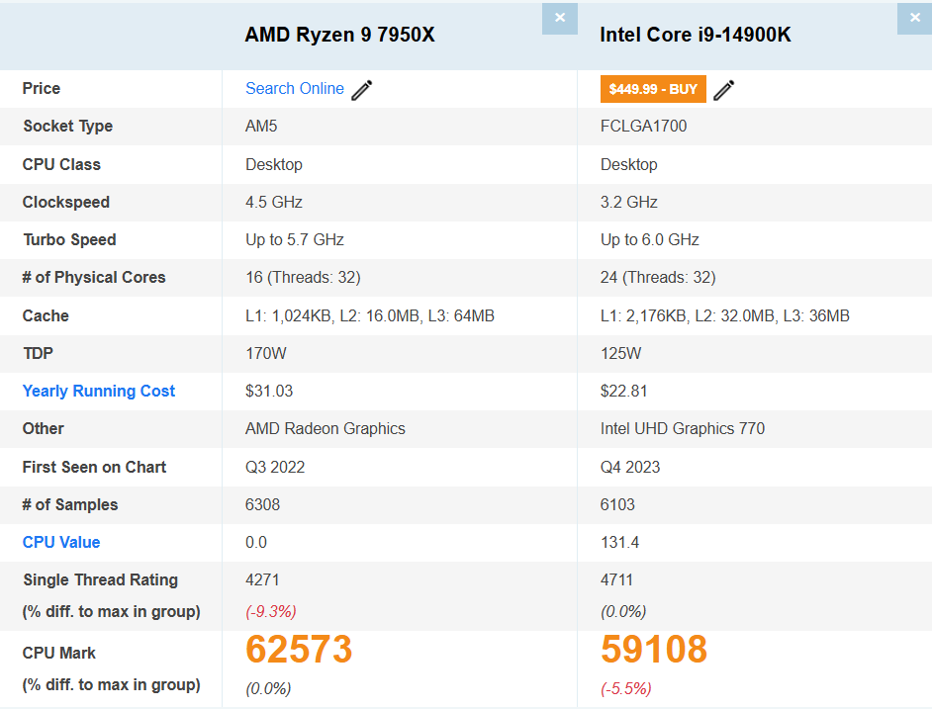
Task: Select the CPU Mark row label
Action: click(58, 654)
